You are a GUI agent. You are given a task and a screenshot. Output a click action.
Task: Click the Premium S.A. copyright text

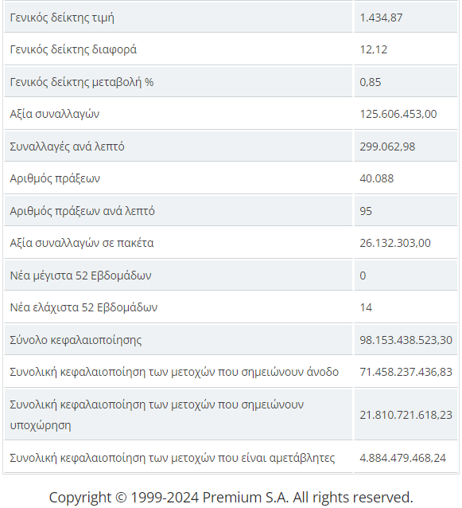(x=231, y=497)
